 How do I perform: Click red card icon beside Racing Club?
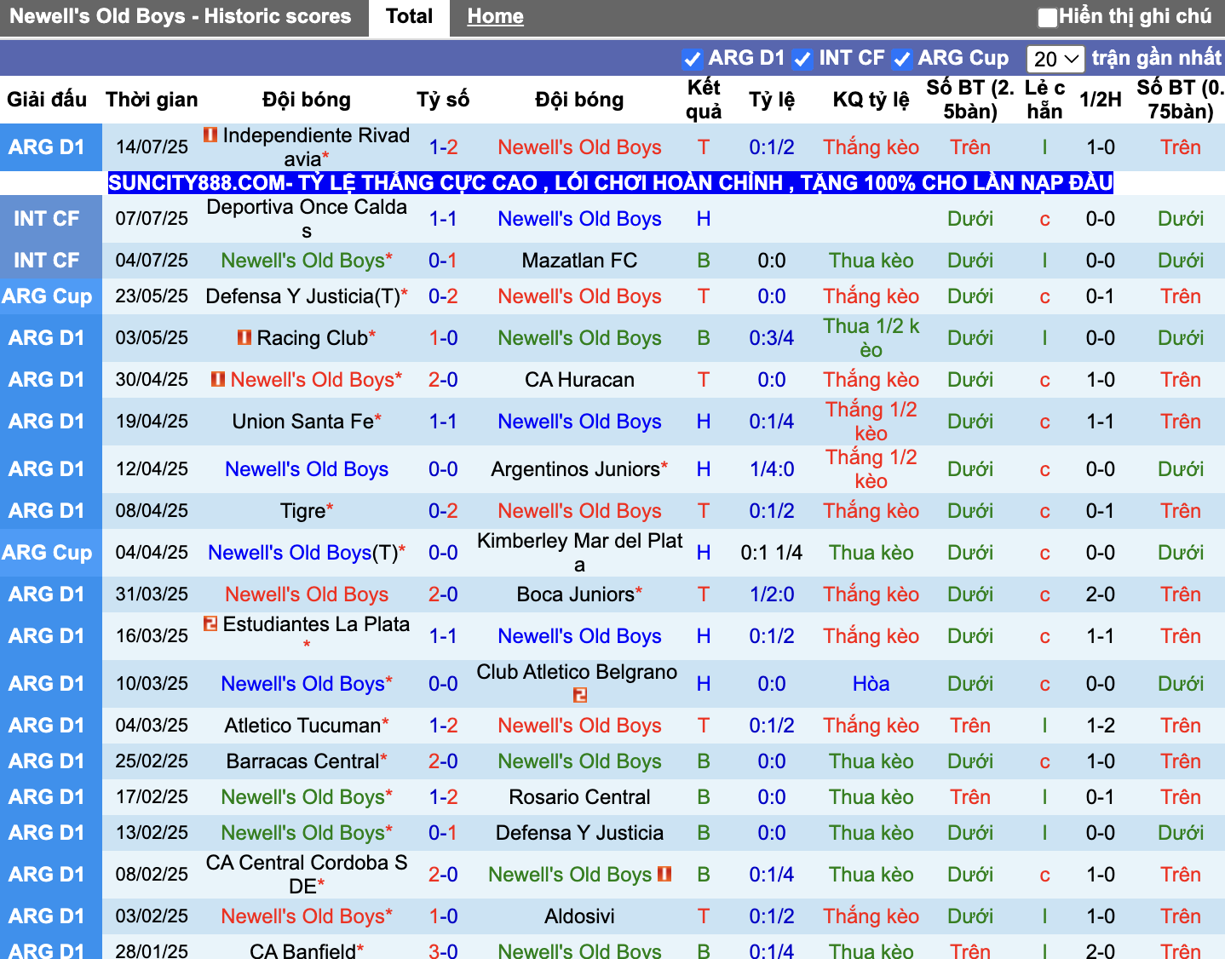pyautogui.click(x=244, y=338)
